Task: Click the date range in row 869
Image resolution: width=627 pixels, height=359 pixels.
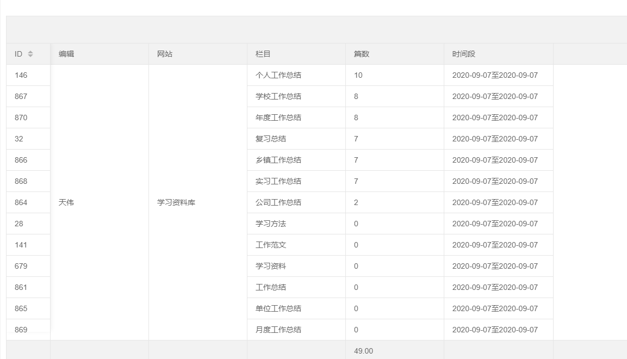Action: [x=495, y=330]
